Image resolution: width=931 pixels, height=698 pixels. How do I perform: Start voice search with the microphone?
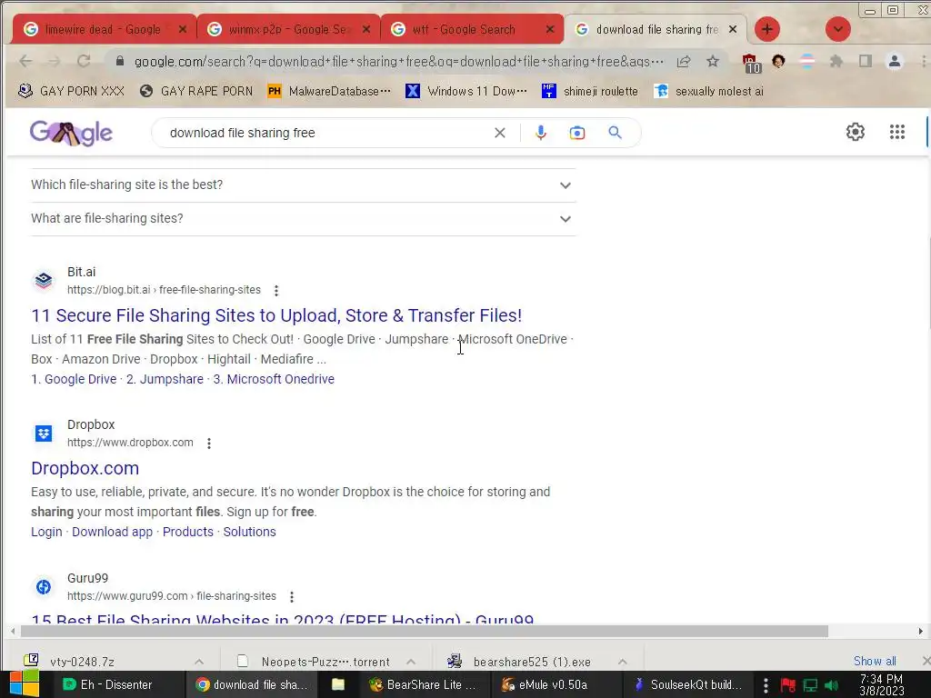540,133
